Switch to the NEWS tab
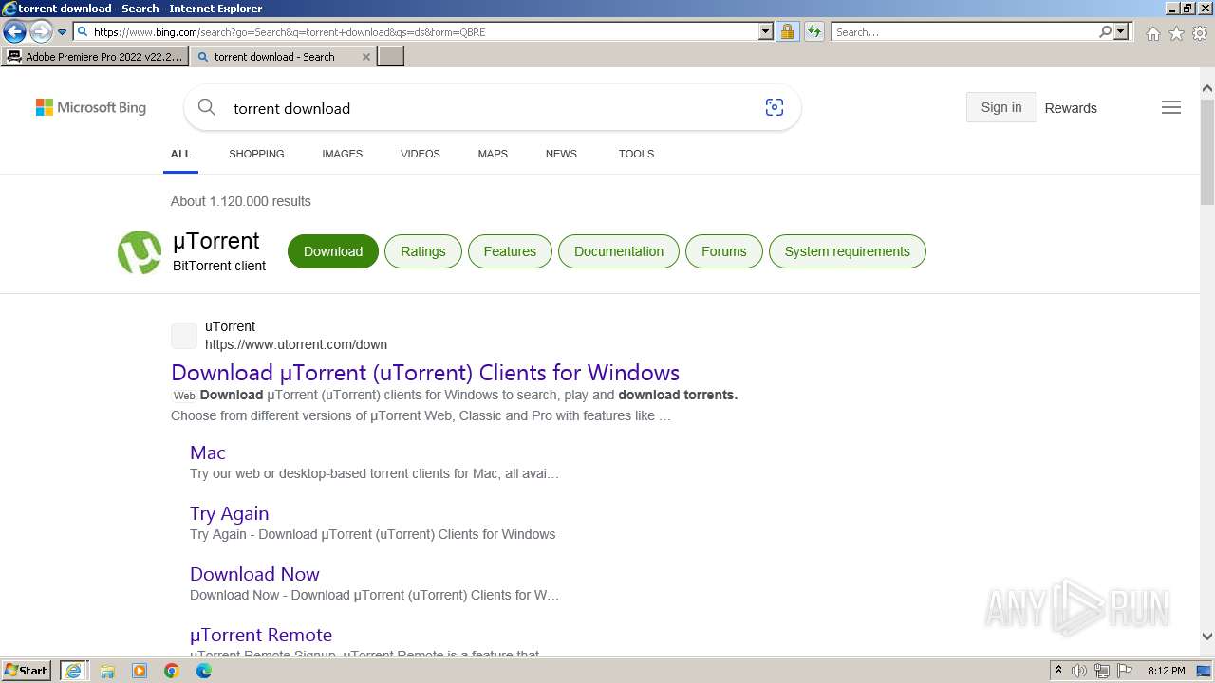The width and height of the screenshot is (1215, 683). (x=561, y=154)
